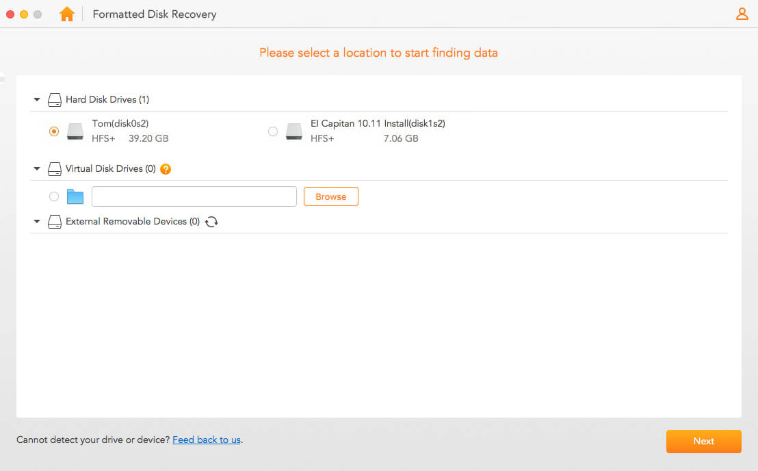Image resolution: width=758 pixels, height=471 pixels.
Task: Click the El Capitan 10.11 Install drive icon
Action: pos(294,131)
